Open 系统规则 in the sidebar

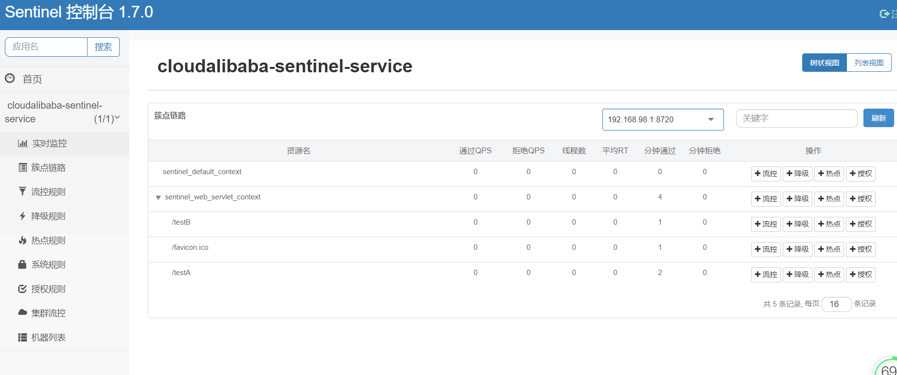pyautogui.click(x=65, y=265)
